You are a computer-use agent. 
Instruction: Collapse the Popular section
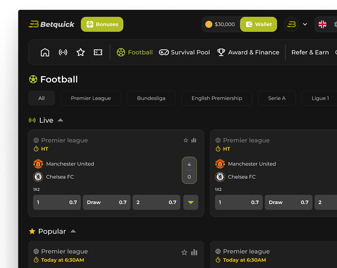click(x=73, y=231)
